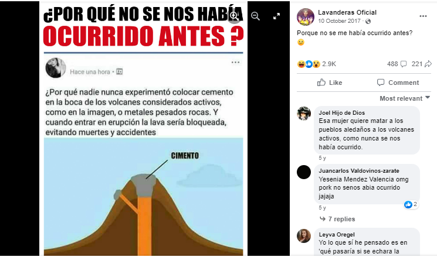Click the reaction emoji icons beside 2.9K
Screen dimensions: 437x257
[x=309, y=64]
